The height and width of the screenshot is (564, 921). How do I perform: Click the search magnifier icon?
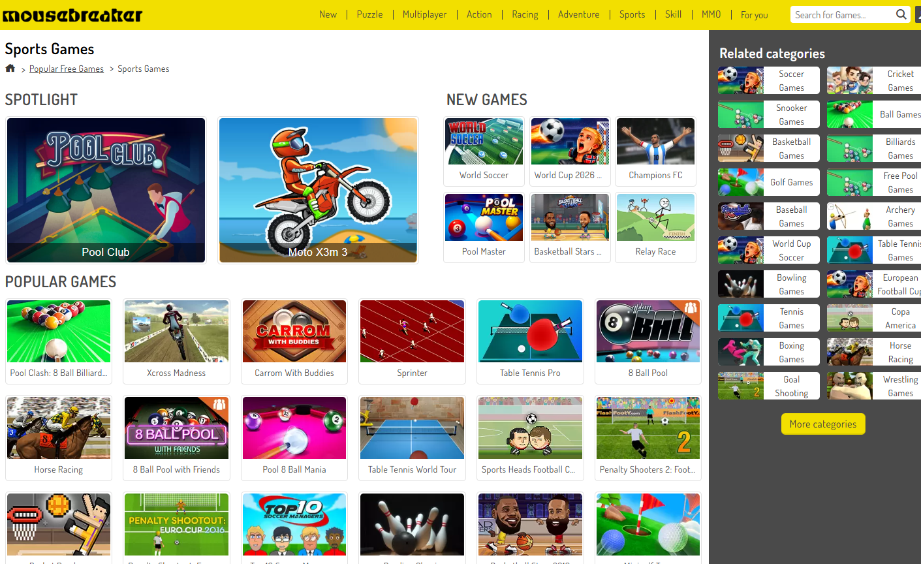click(901, 14)
